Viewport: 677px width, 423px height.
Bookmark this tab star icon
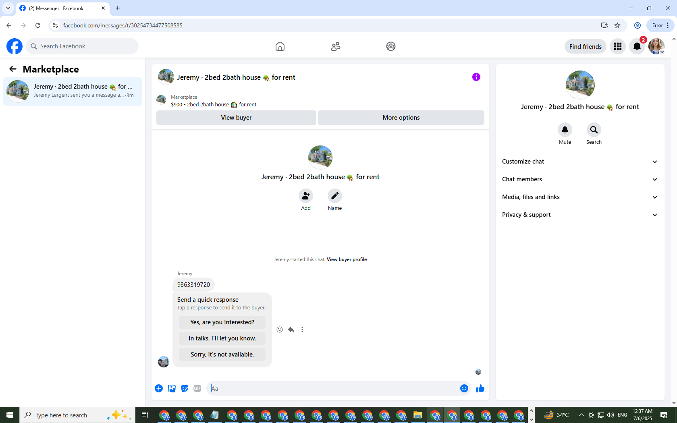click(x=617, y=25)
